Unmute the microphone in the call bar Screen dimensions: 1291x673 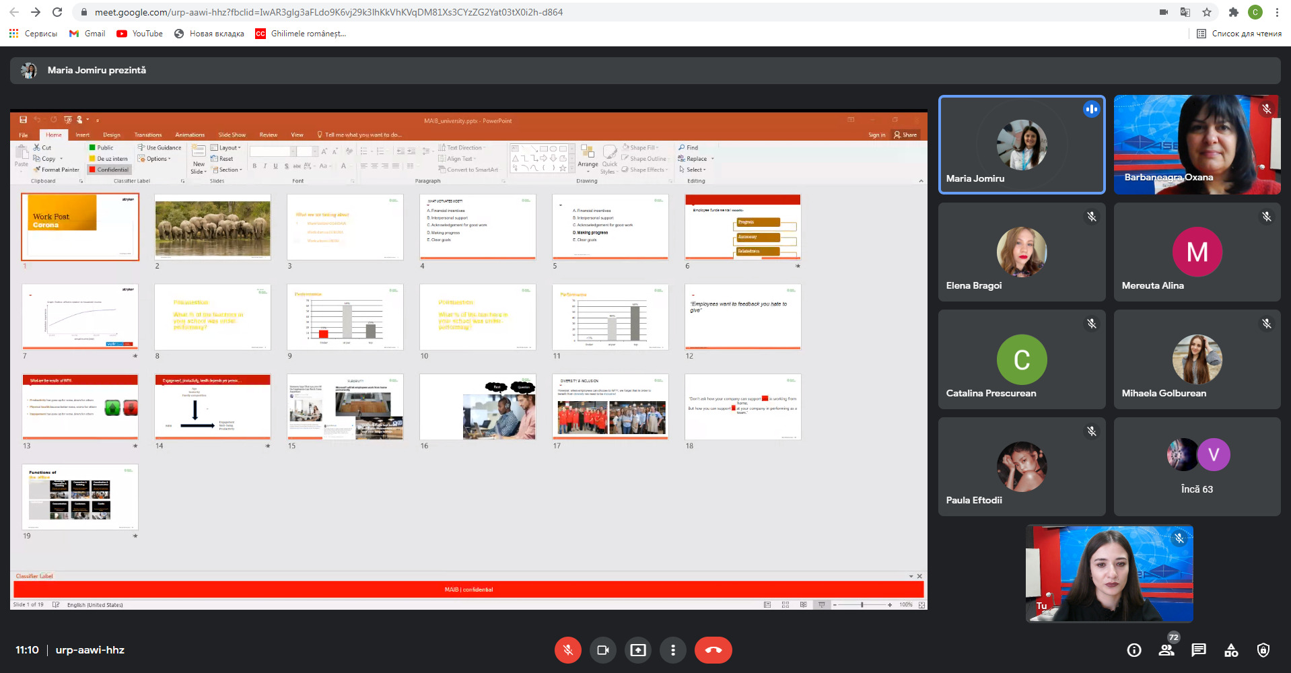coord(568,650)
